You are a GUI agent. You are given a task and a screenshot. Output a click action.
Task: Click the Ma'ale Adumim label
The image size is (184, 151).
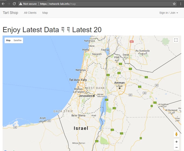(x=101, y=95)
